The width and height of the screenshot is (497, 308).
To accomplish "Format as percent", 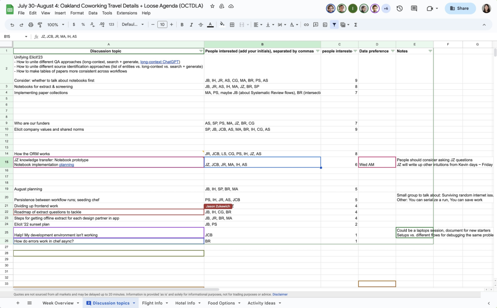I will (x=83, y=25).
